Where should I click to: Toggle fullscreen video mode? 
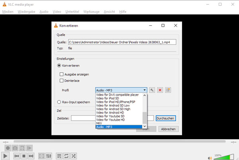click(41, 156)
